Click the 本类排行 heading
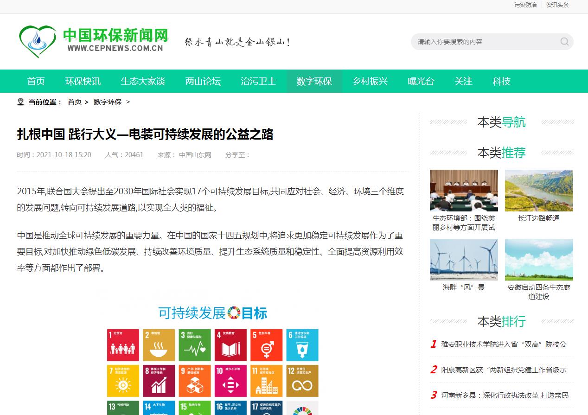The width and height of the screenshot is (588, 415). tap(501, 321)
